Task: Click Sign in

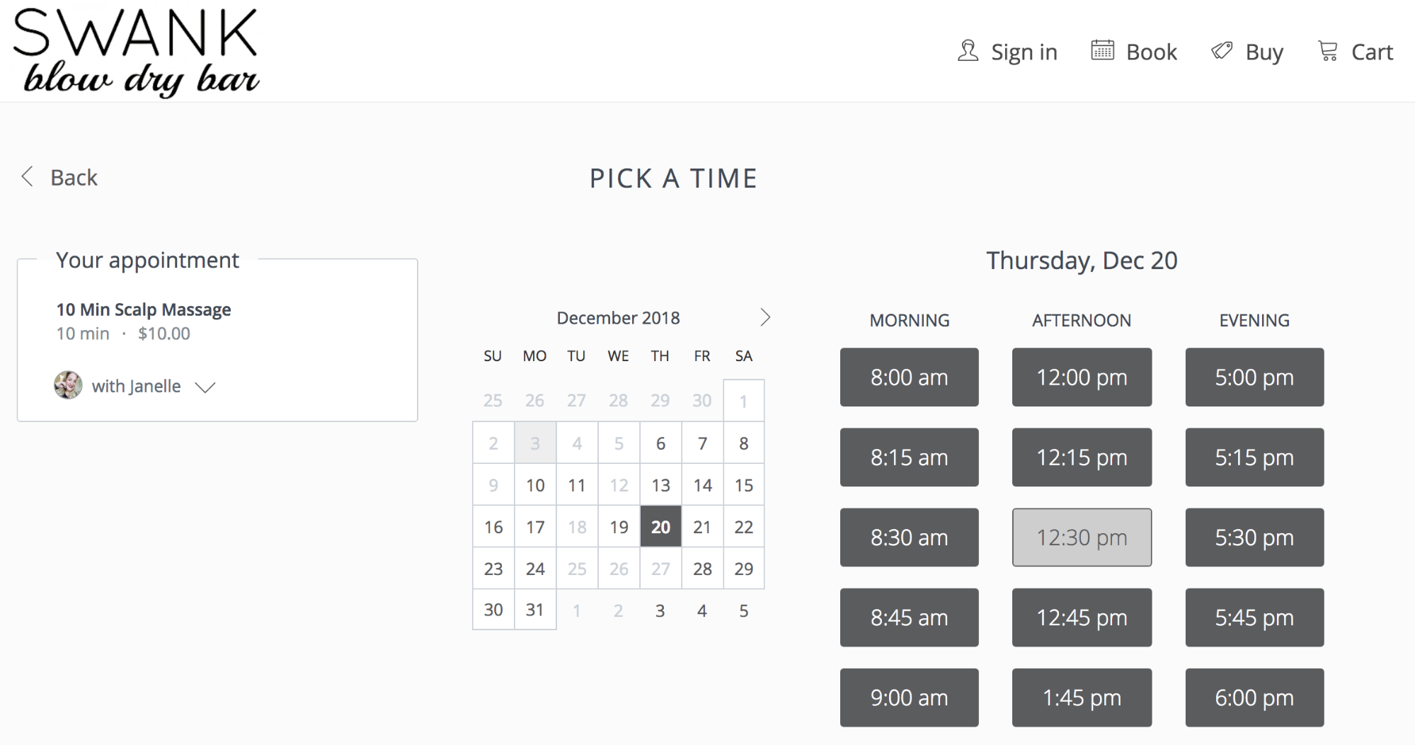Action: [1024, 50]
